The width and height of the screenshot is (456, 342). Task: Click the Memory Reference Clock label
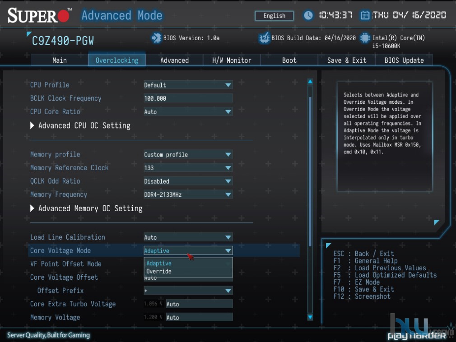point(69,168)
